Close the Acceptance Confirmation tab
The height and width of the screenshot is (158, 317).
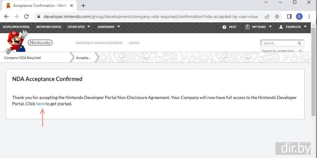point(71,6)
